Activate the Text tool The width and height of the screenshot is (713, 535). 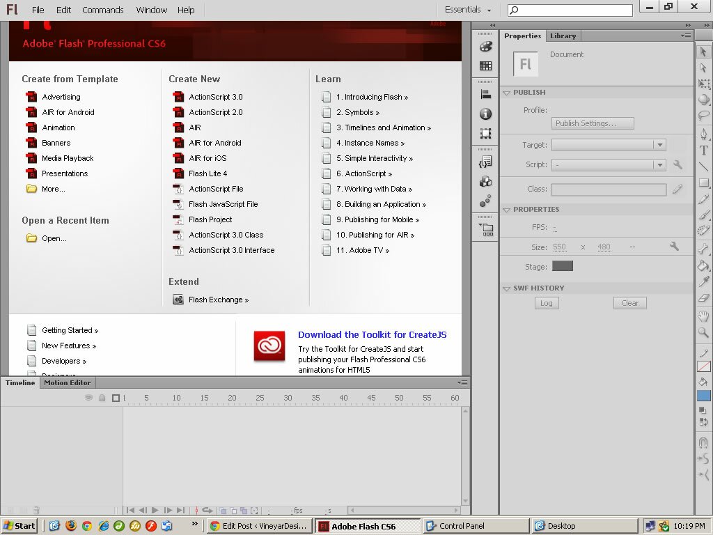703,150
